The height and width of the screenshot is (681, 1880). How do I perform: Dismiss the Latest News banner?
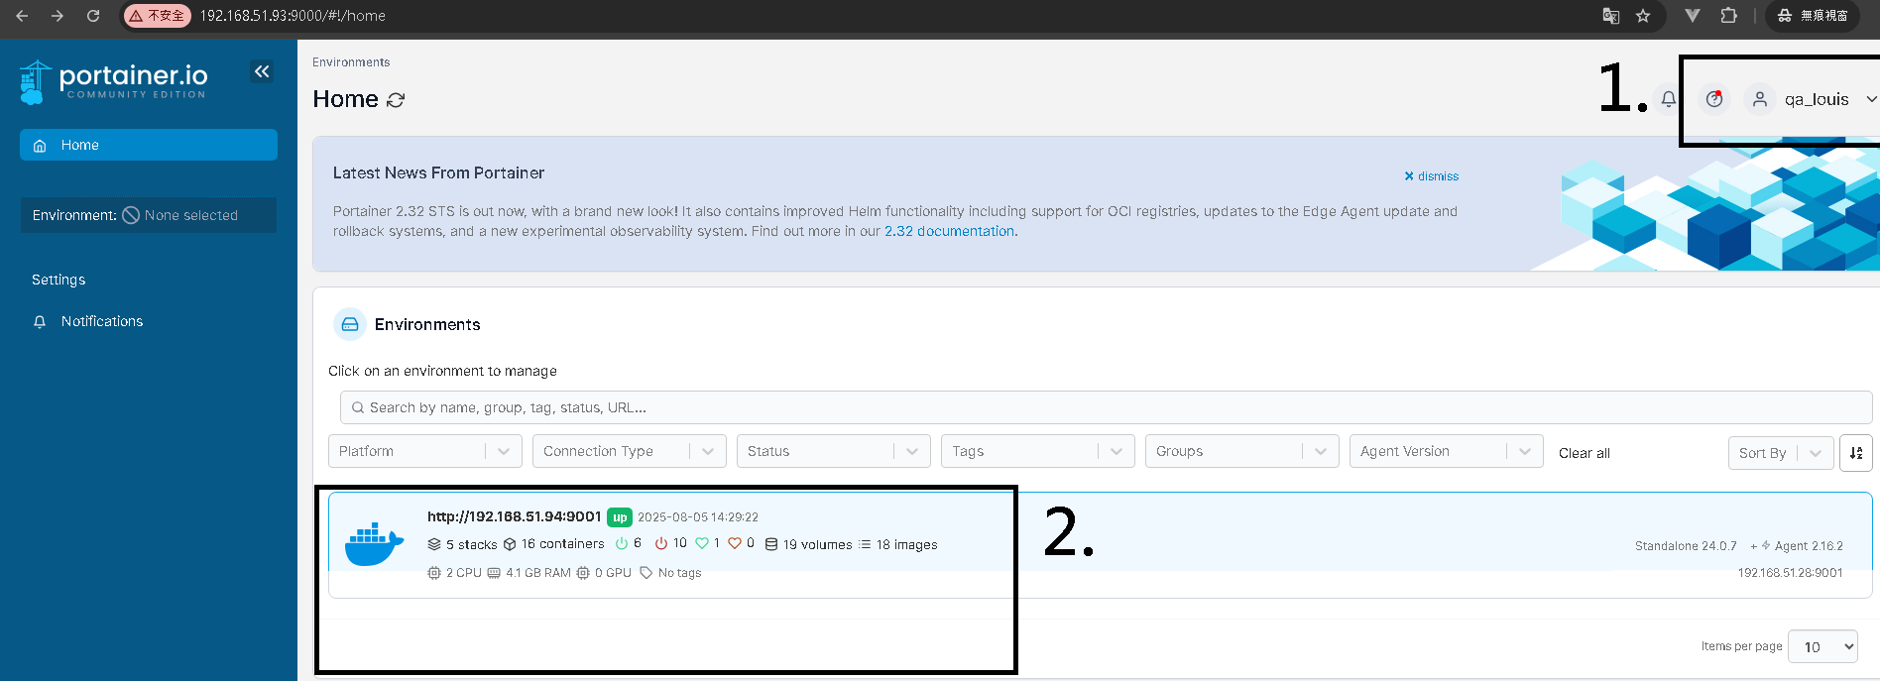pos(1431,176)
